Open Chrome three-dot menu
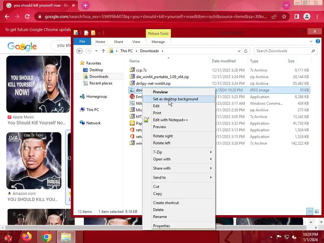The height and width of the screenshot is (243, 324). (317, 16)
